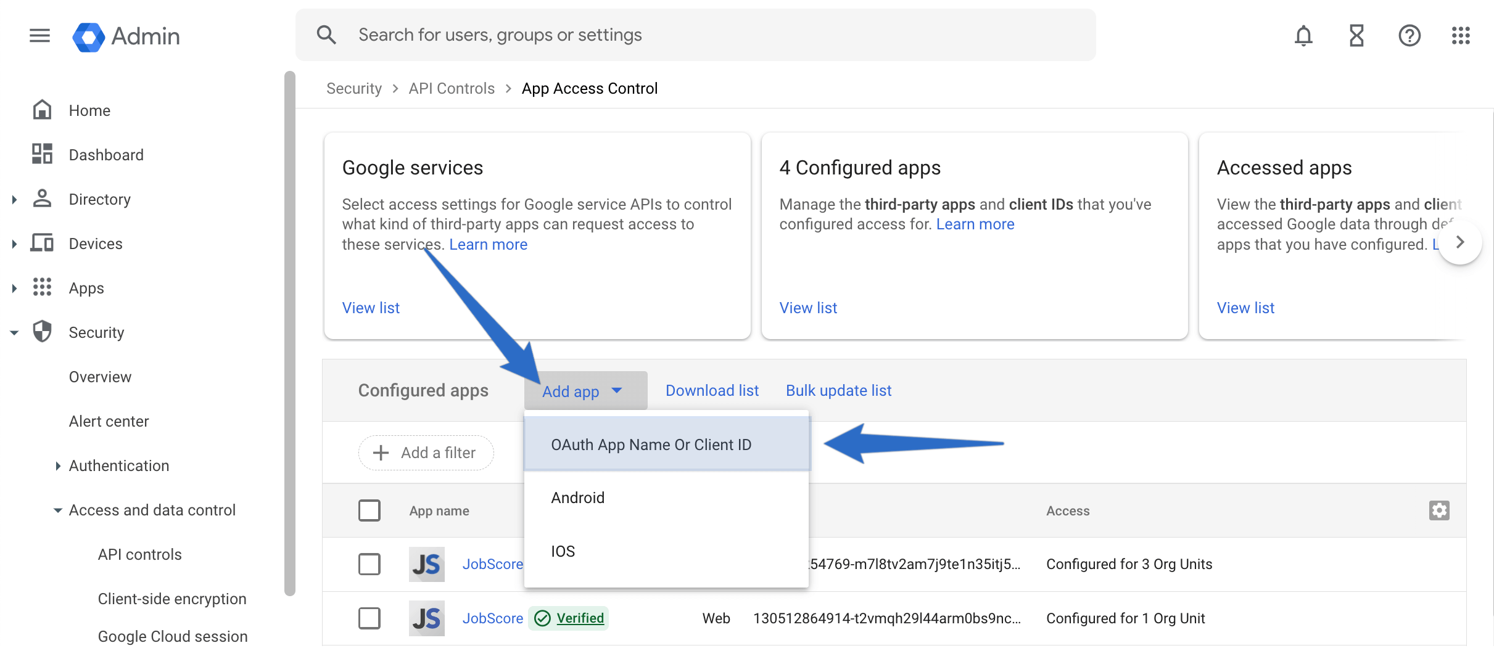Open API controls in sidebar
The image size is (1494, 672).
click(x=140, y=554)
